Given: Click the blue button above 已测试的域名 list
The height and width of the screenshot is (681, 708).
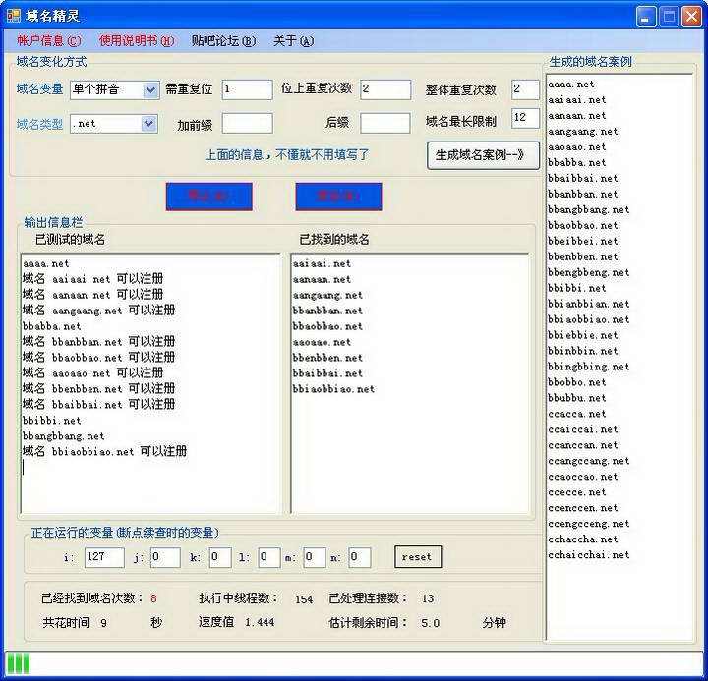Looking at the screenshot, I should tap(209, 197).
